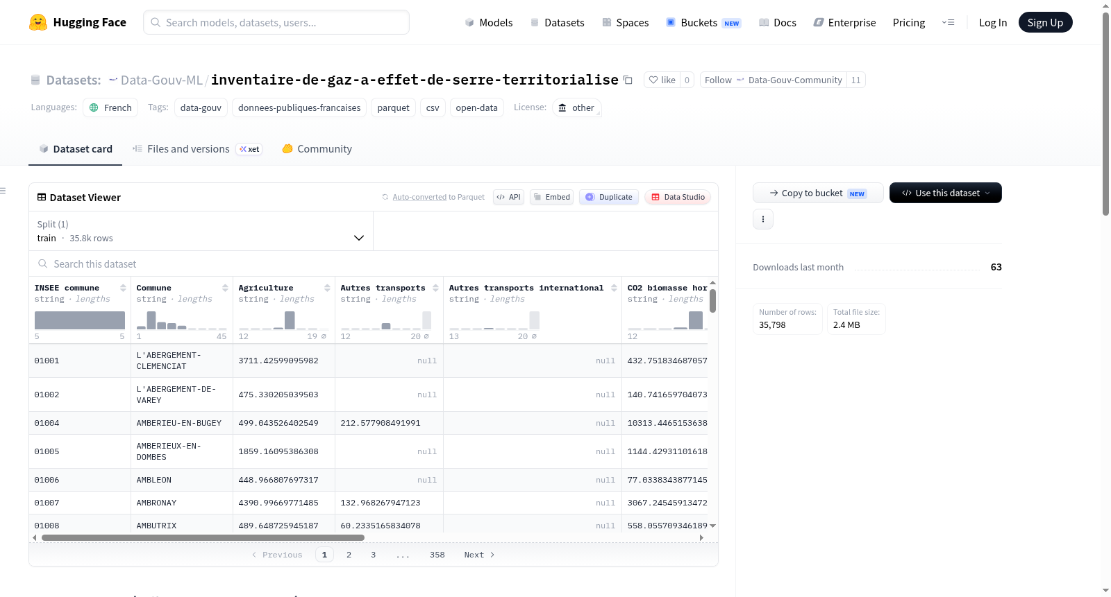Open the Enterprise page
The image size is (1111, 597).
pos(844,23)
